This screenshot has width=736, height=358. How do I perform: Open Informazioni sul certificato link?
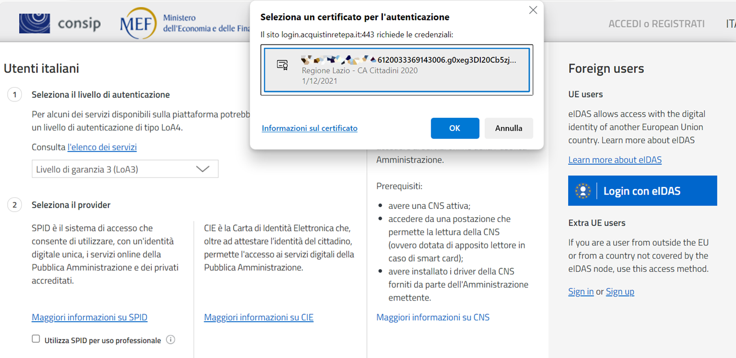tap(309, 128)
